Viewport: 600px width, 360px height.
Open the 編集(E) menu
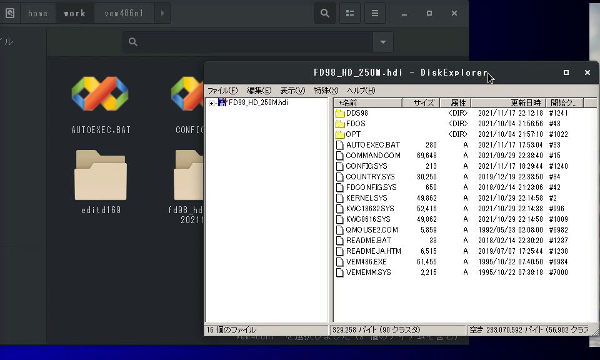point(259,91)
